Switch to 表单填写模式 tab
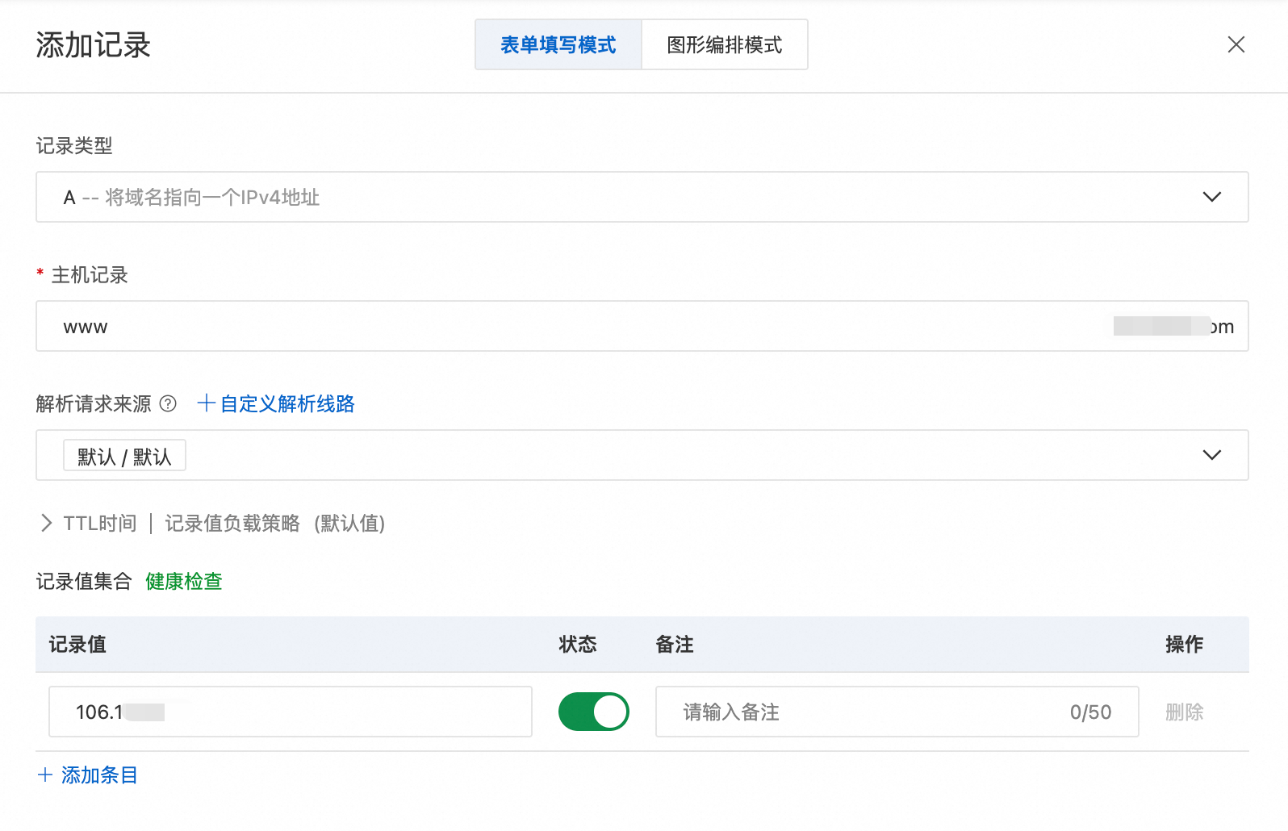 click(x=558, y=45)
